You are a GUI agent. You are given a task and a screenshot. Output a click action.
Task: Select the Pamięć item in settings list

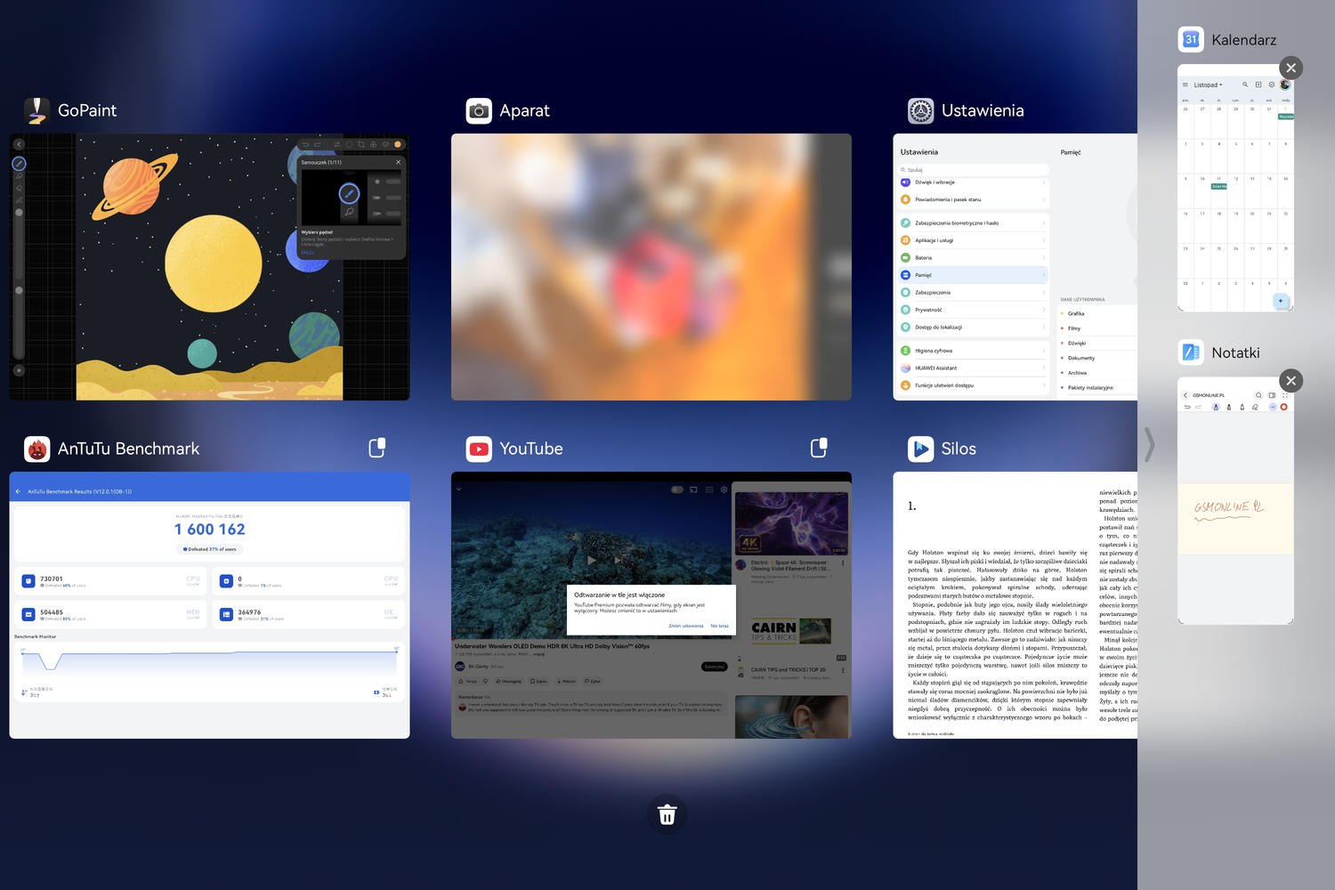tap(974, 275)
